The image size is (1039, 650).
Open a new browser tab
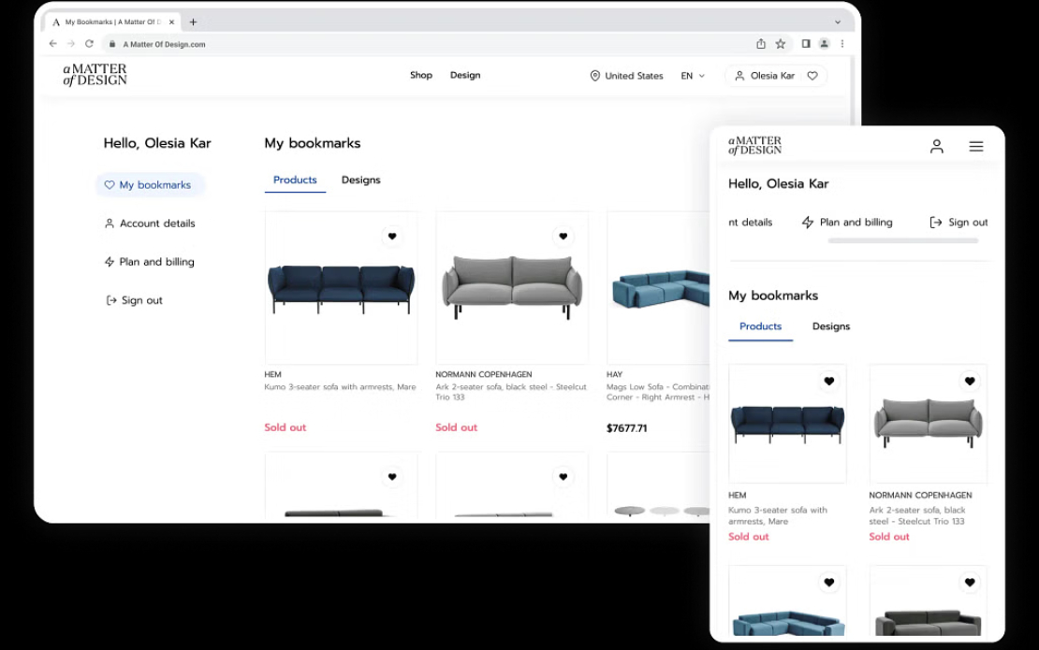point(193,22)
